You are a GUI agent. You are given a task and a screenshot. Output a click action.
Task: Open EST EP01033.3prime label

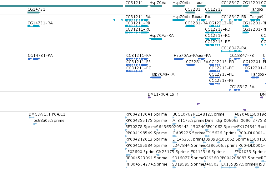pos(250,152)
